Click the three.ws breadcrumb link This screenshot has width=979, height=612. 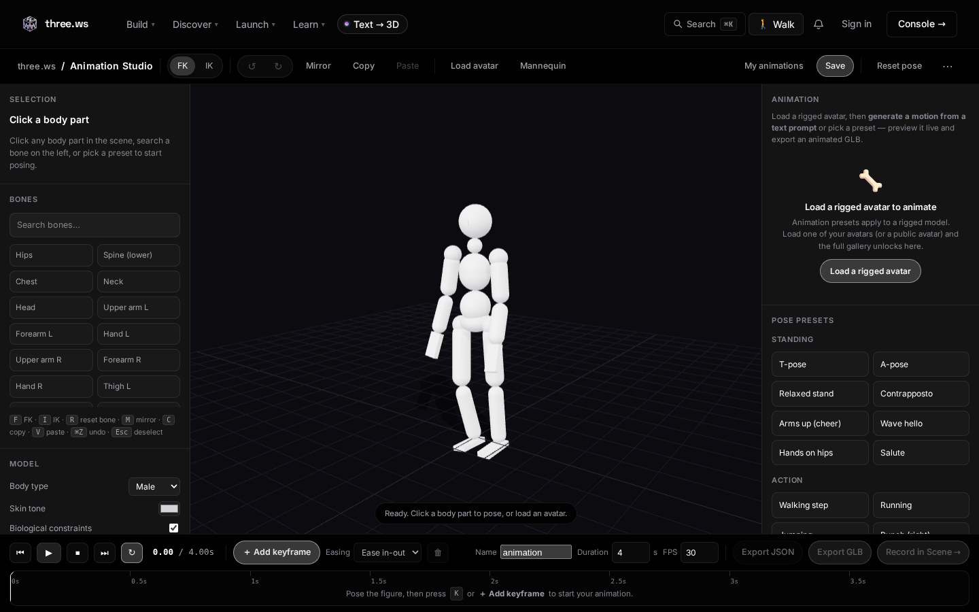point(37,66)
